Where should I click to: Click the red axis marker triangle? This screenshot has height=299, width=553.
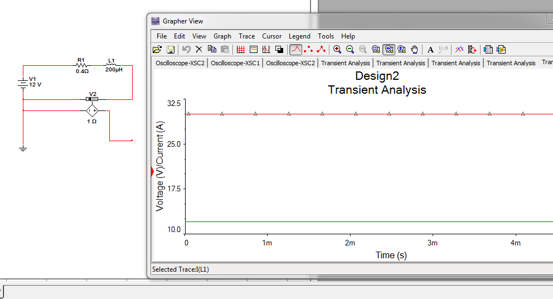click(152, 172)
